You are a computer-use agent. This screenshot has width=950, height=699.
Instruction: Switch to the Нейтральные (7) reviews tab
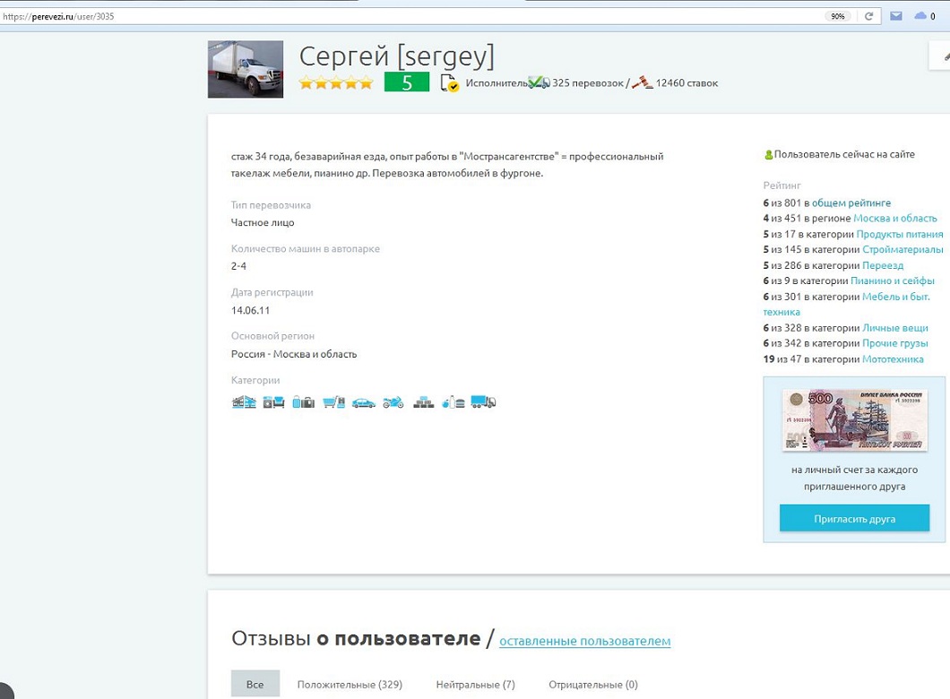point(475,685)
